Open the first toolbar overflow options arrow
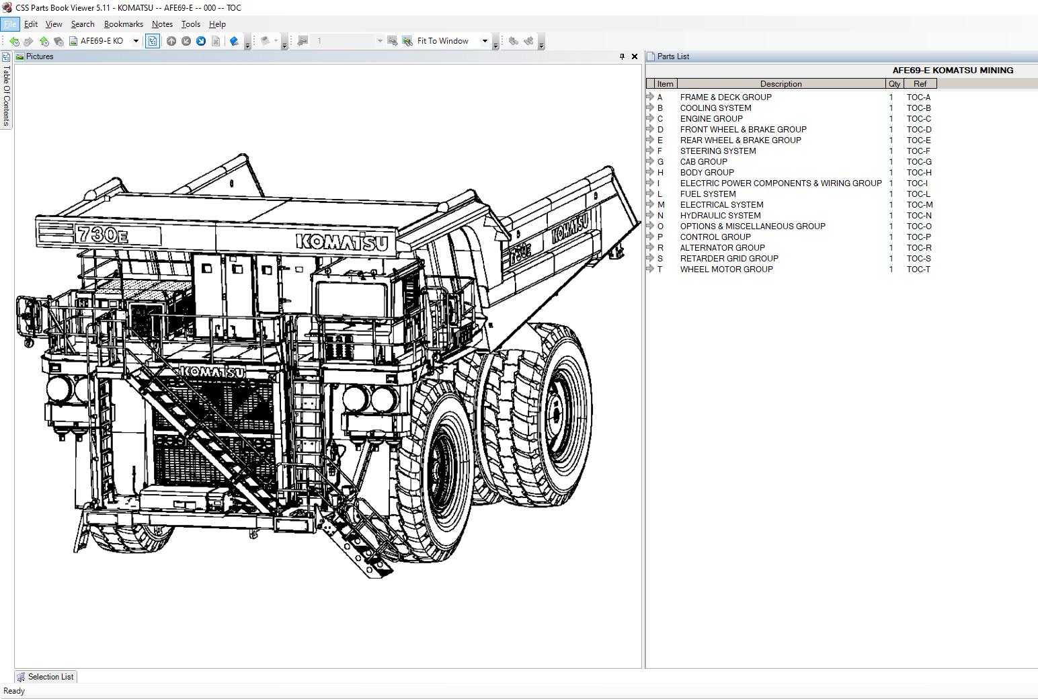Screen dimensions: 1038x699 pos(247,44)
